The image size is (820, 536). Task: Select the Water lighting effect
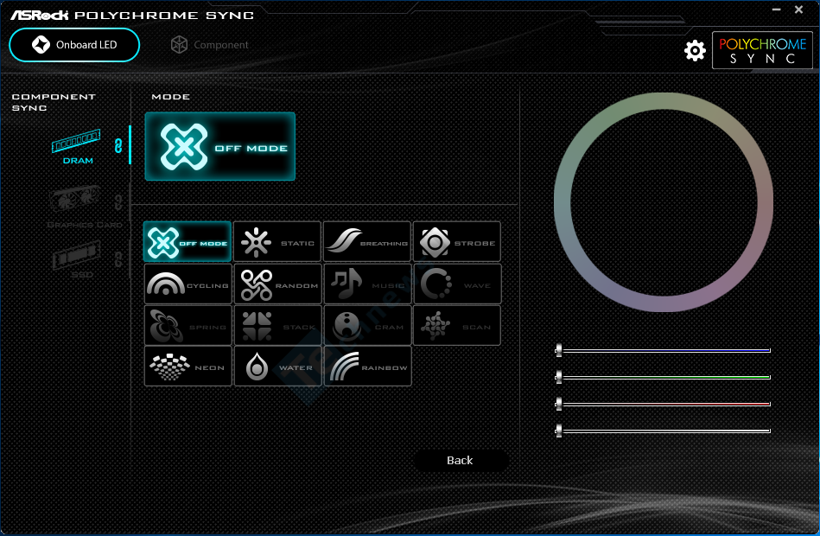(x=277, y=367)
